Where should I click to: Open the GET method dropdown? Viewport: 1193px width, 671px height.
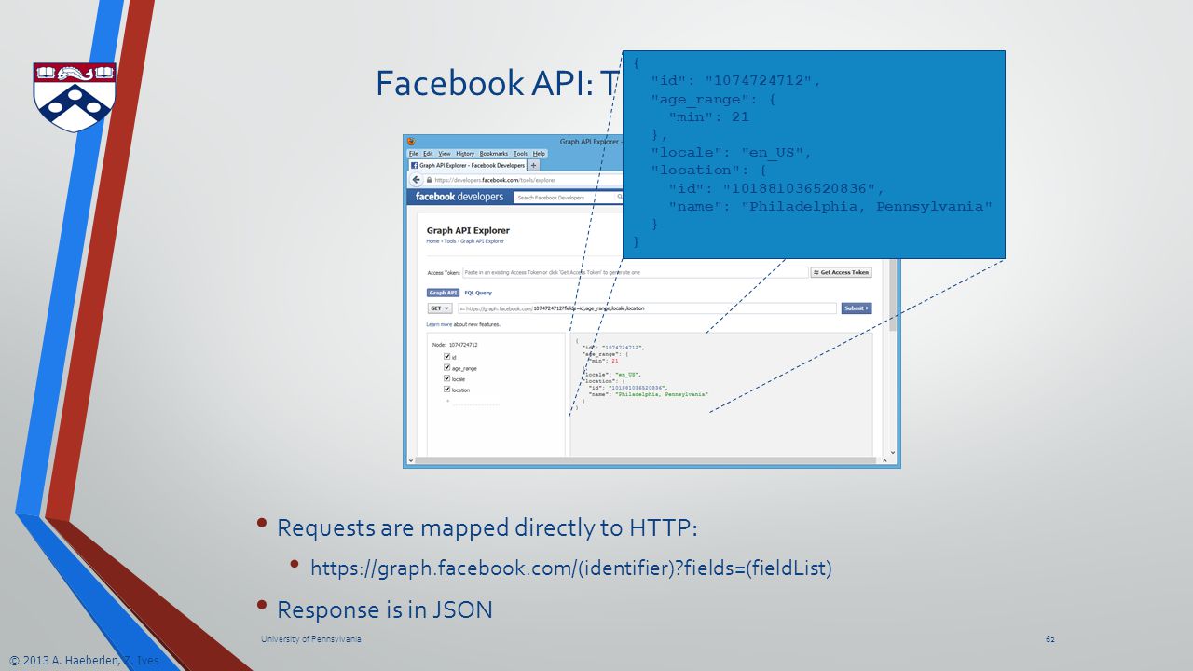[440, 308]
